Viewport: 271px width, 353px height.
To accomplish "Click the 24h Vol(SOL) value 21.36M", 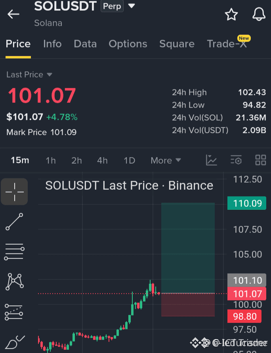I will pos(251,117).
